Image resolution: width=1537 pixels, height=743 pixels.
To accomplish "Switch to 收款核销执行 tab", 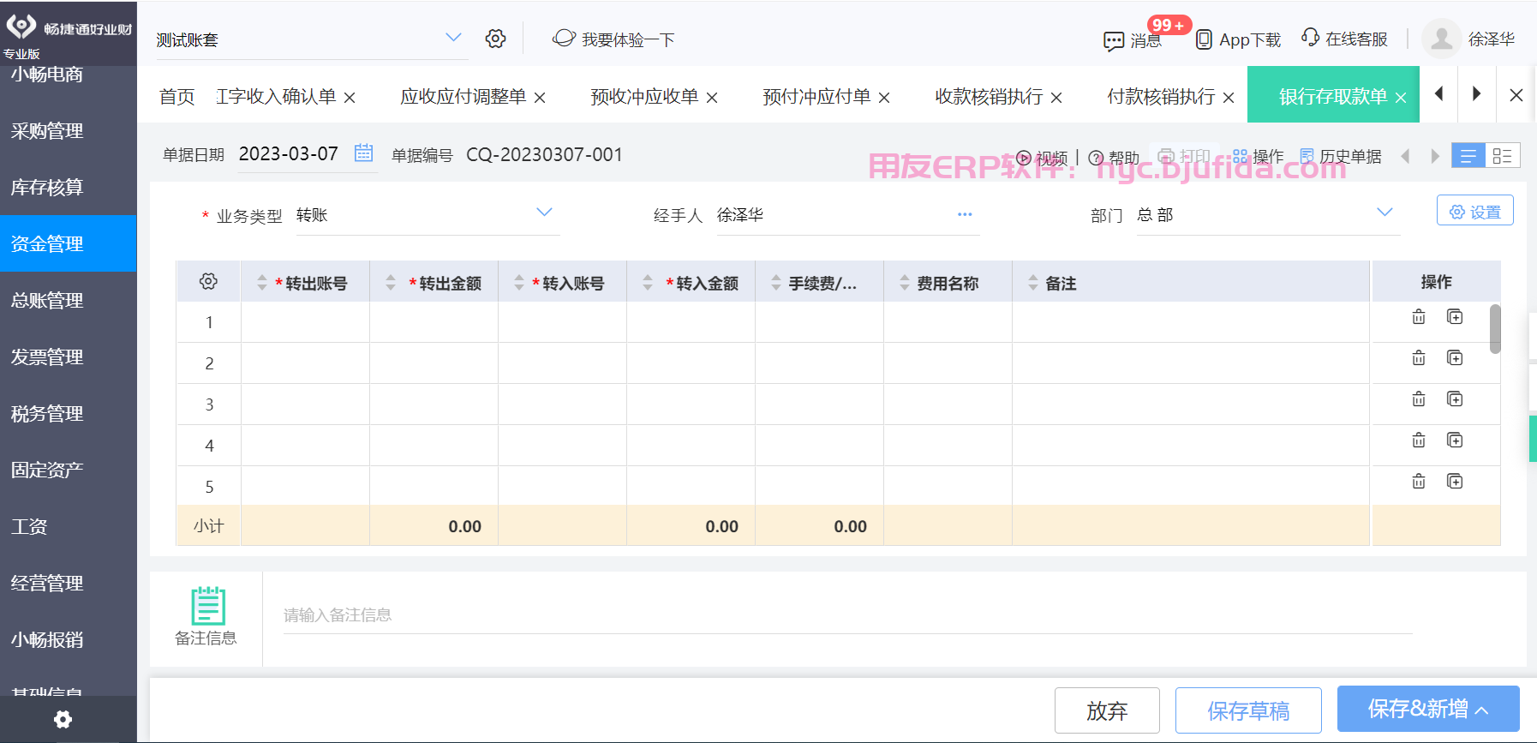I will (989, 97).
